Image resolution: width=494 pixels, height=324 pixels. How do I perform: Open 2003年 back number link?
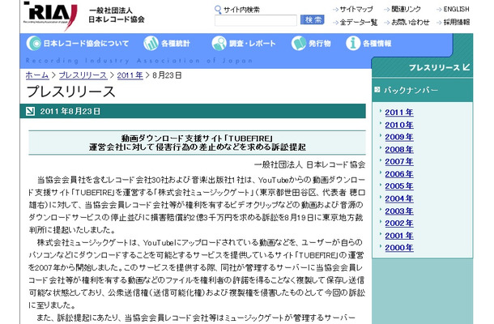[x=399, y=211]
